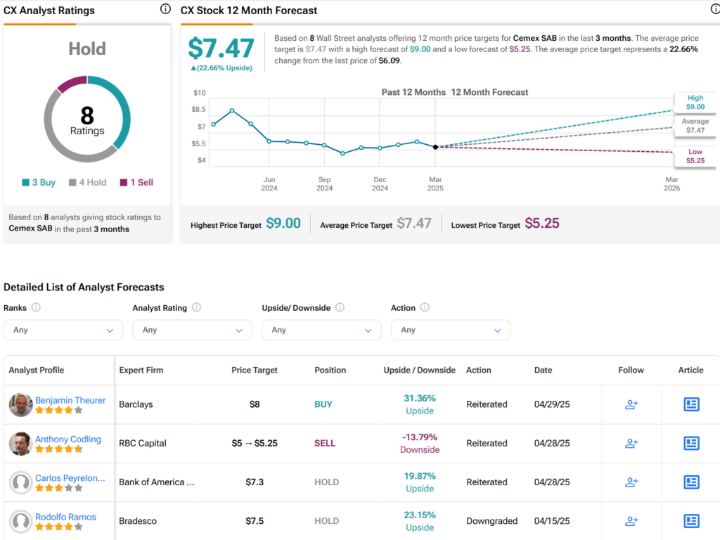720x540 pixels.
Task: Click the Average Price Target $7.47 value
Action: [413, 223]
